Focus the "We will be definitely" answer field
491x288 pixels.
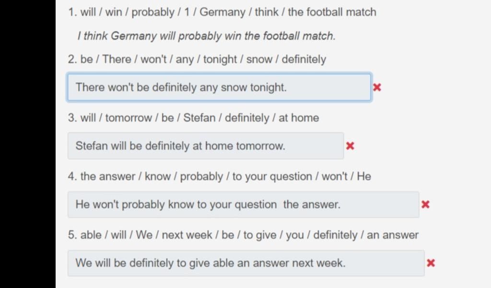pyautogui.click(x=245, y=263)
